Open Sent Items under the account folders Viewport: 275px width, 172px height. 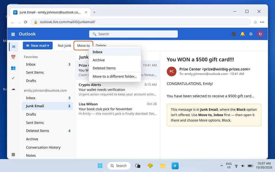point(47,123)
